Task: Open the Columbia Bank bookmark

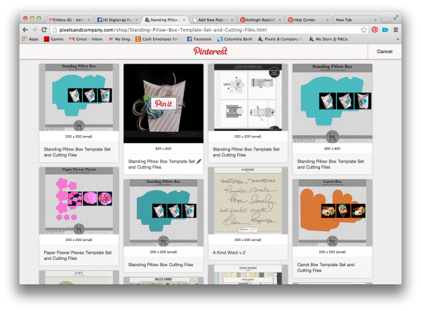Action: 234,39
